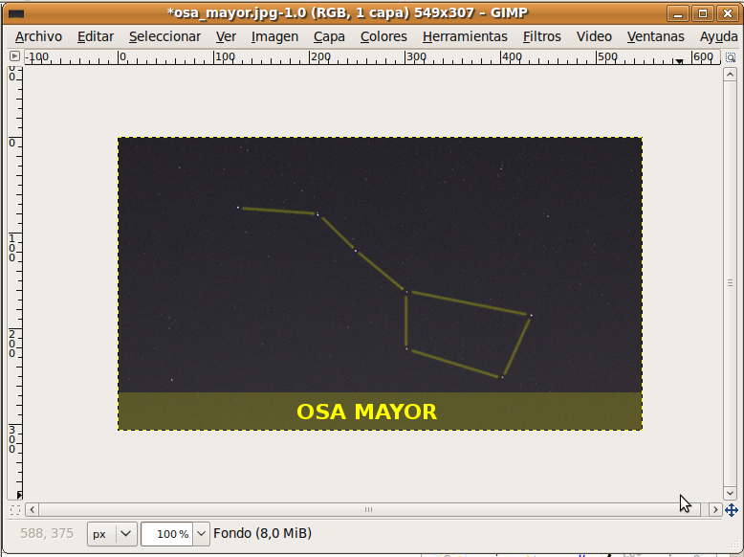Open the Colores menu
Viewport: 744px width, 557px height.
(x=383, y=36)
